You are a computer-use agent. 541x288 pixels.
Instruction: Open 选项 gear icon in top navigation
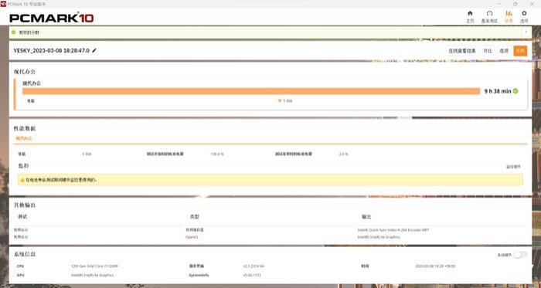click(x=524, y=13)
